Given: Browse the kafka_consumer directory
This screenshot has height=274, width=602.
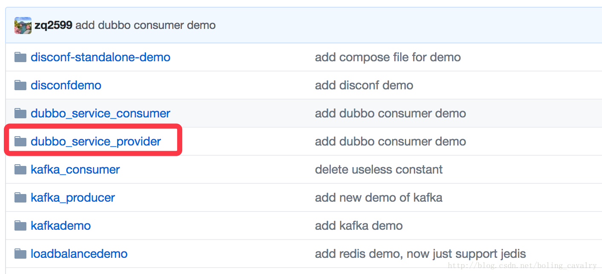Looking at the screenshot, I should tap(75, 170).
